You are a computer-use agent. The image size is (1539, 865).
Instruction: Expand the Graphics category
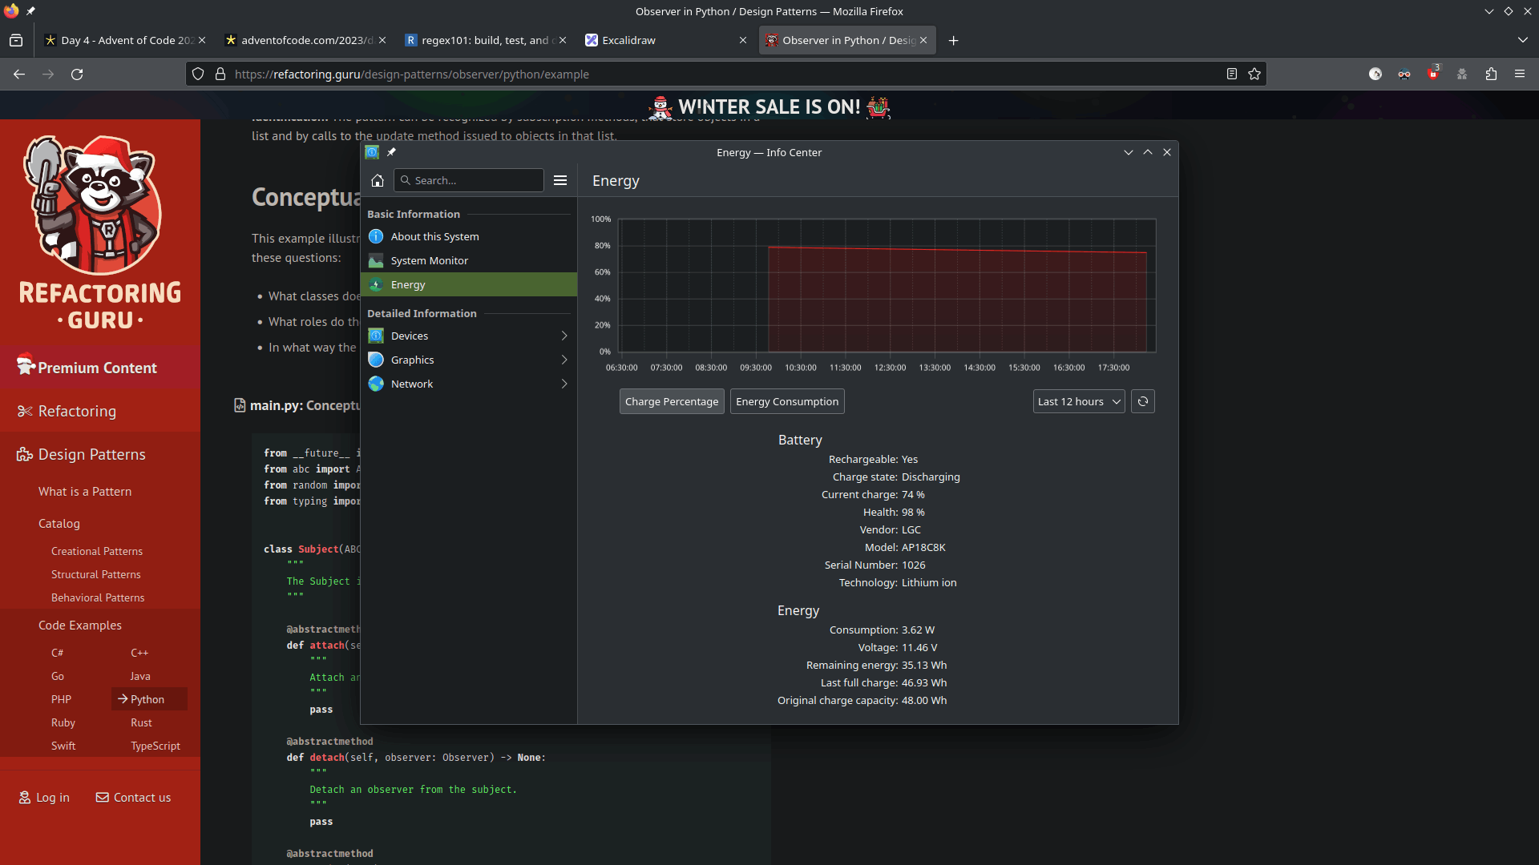469,360
